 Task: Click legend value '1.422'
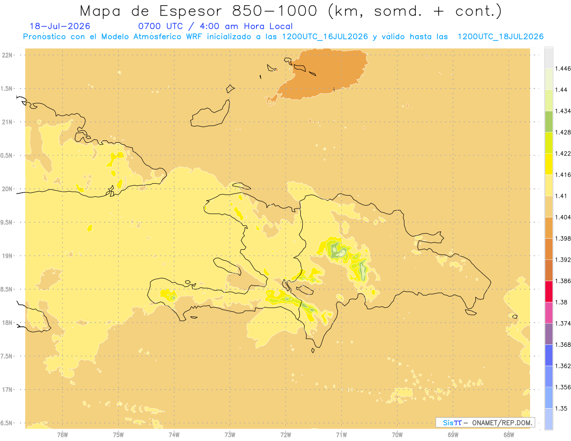(562, 153)
